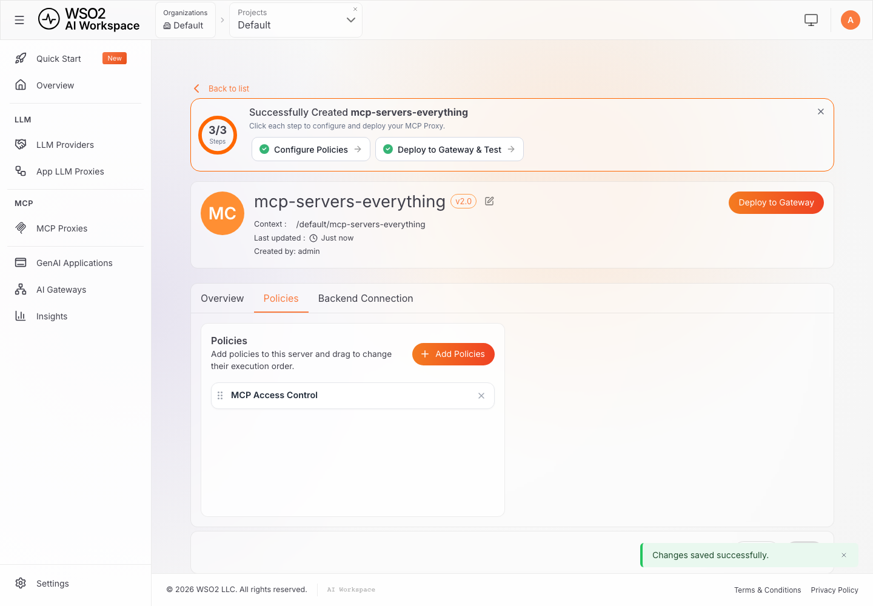This screenshot has width=873, height=606.
Task: Switch to the Overview tab
Action: (x=222, y=298)
